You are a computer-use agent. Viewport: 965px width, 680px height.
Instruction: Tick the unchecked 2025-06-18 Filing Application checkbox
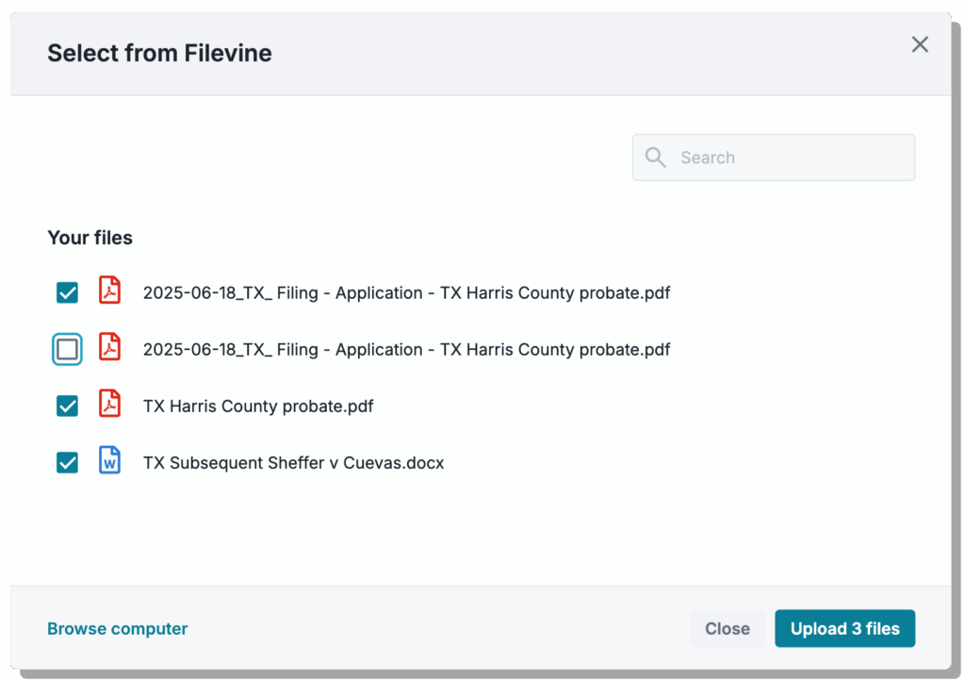67,350
